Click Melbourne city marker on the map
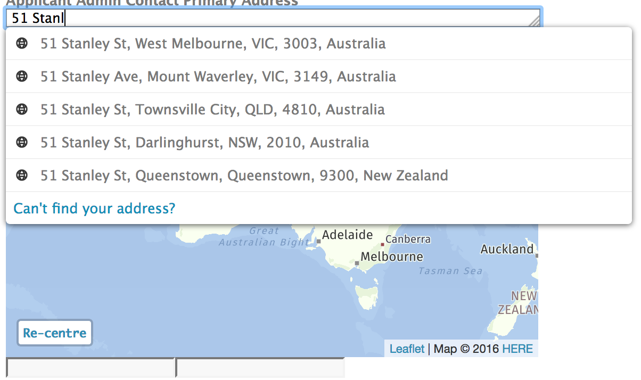 [357, 263]
